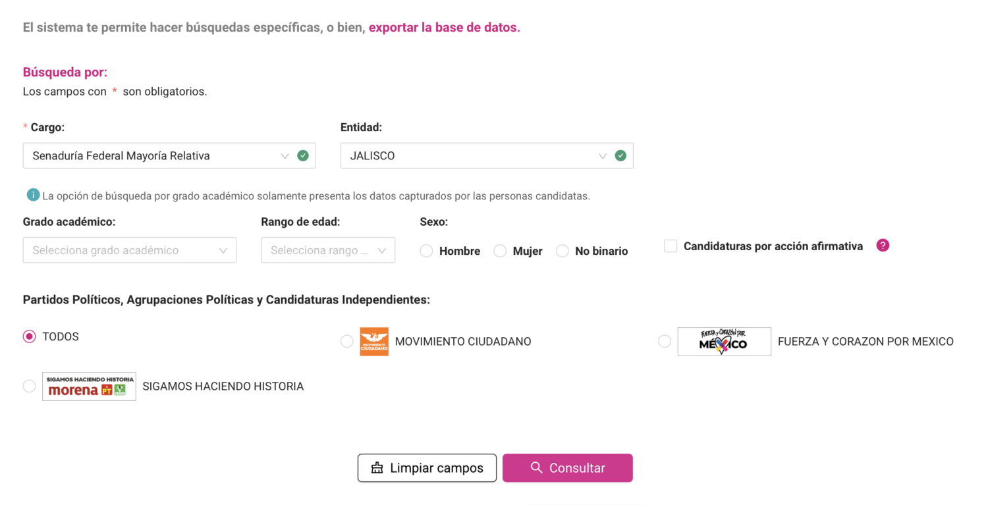The height and width of the screenshot is (505, 988).
Task: Click the green check icon in Entidad field
Action: (x=620, y=156)
